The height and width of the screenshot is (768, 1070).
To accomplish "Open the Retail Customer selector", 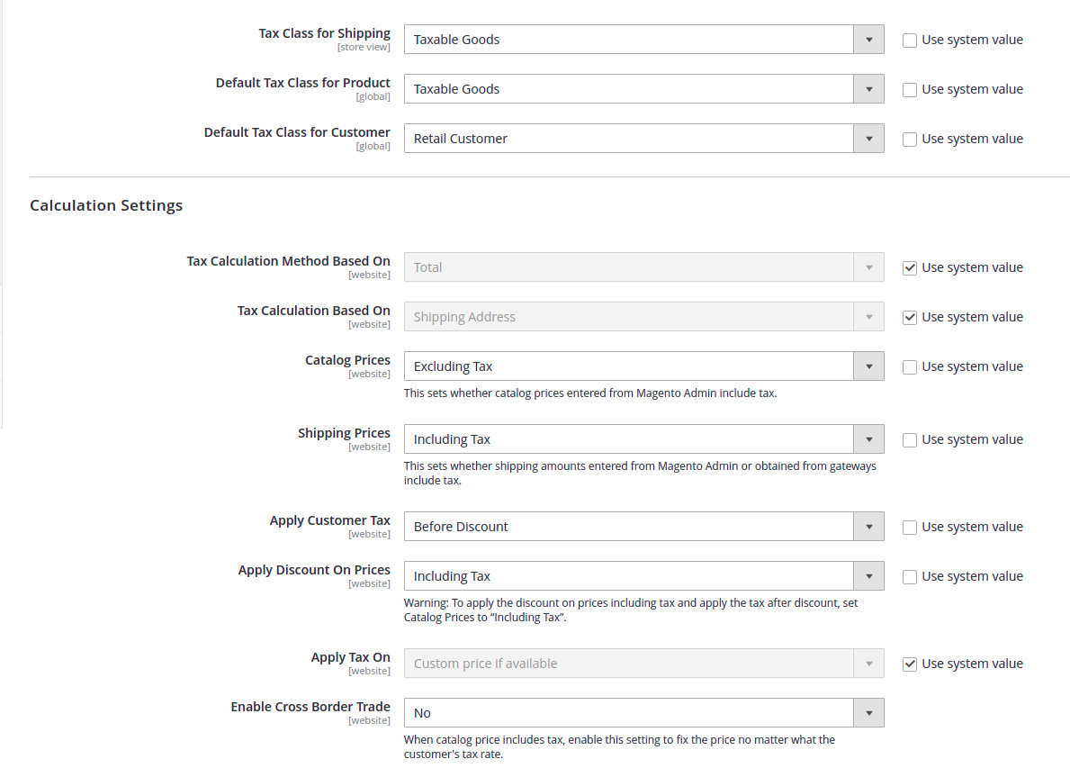I will [x=630, y=138].
